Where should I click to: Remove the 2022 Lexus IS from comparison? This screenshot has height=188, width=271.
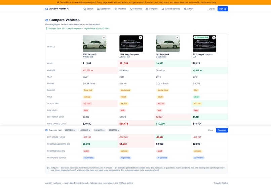tap(104, 38)
